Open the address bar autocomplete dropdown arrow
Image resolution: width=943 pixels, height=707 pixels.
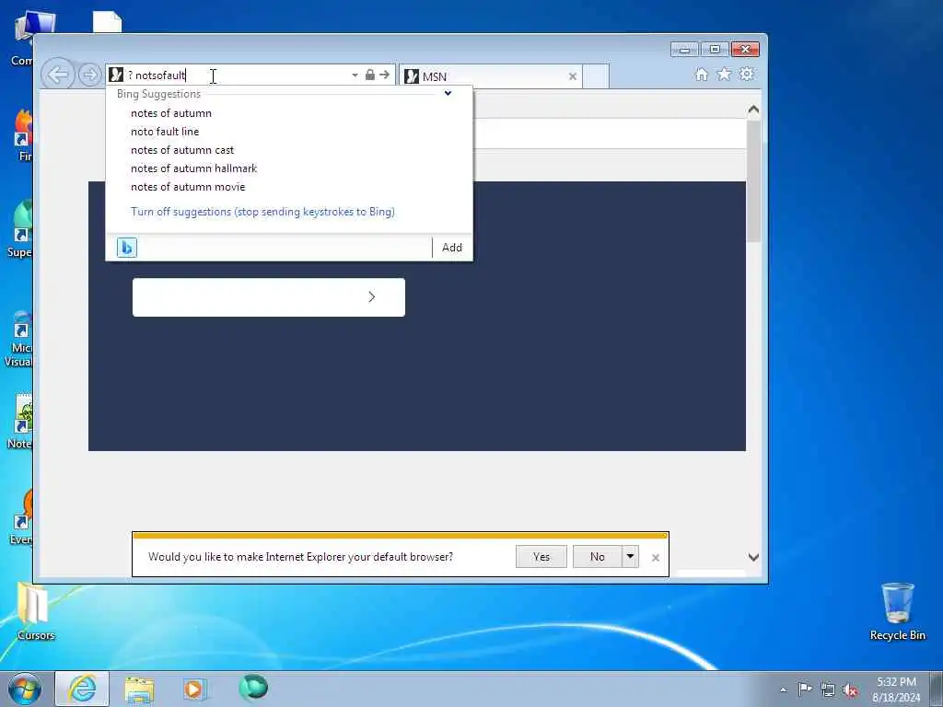pos(355,75)
